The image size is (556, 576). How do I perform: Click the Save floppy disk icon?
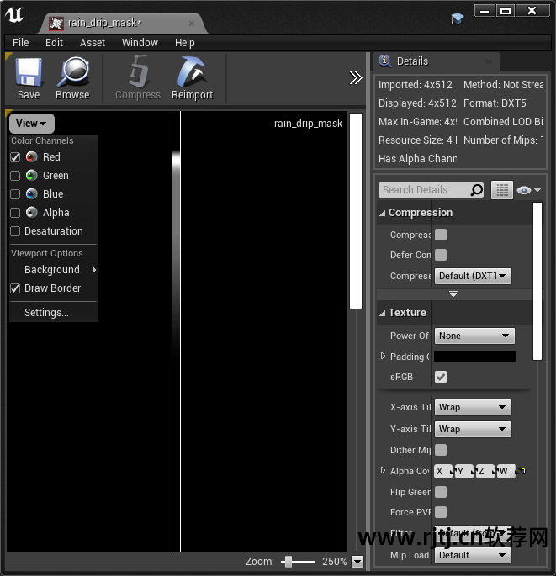(29, 72)
